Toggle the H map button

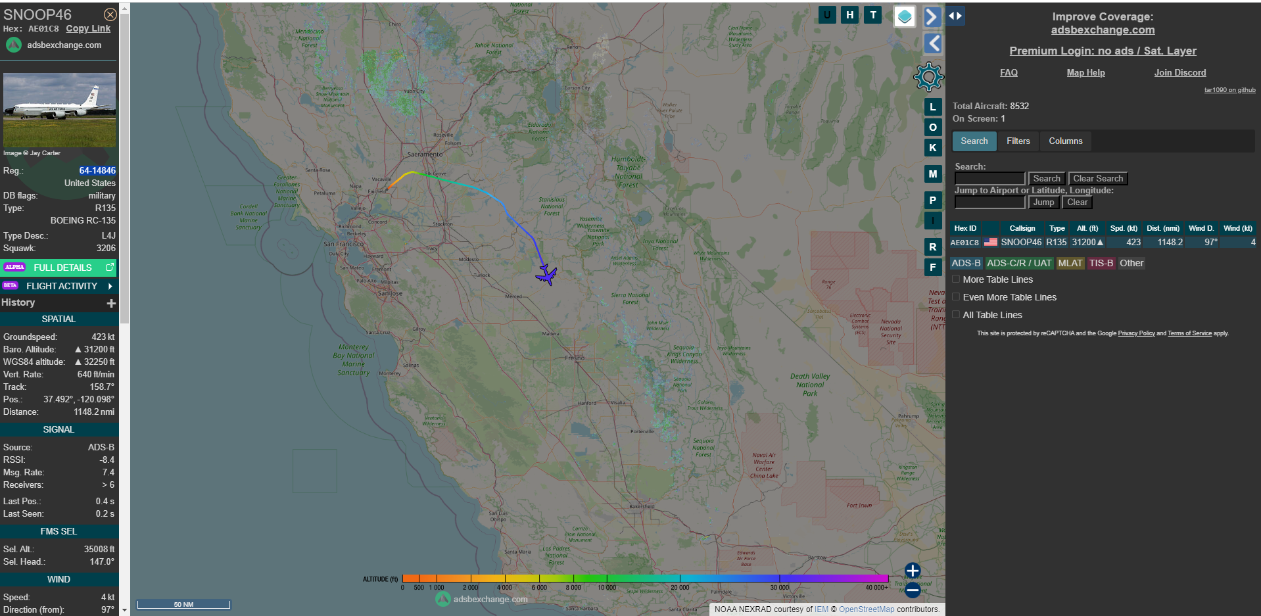pyautogui.click(x=850, y=14)
